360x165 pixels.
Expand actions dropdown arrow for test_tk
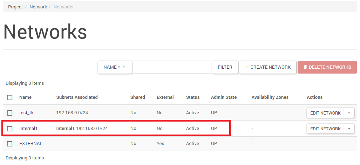tap(349, 113)
